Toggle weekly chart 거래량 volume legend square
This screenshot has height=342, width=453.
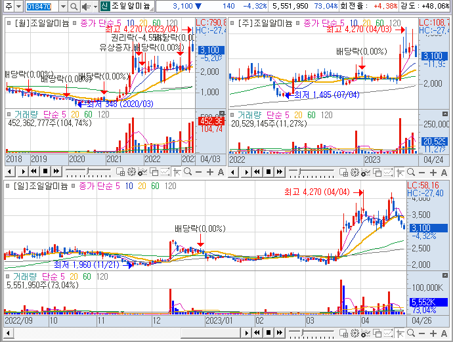click(232, 115)
